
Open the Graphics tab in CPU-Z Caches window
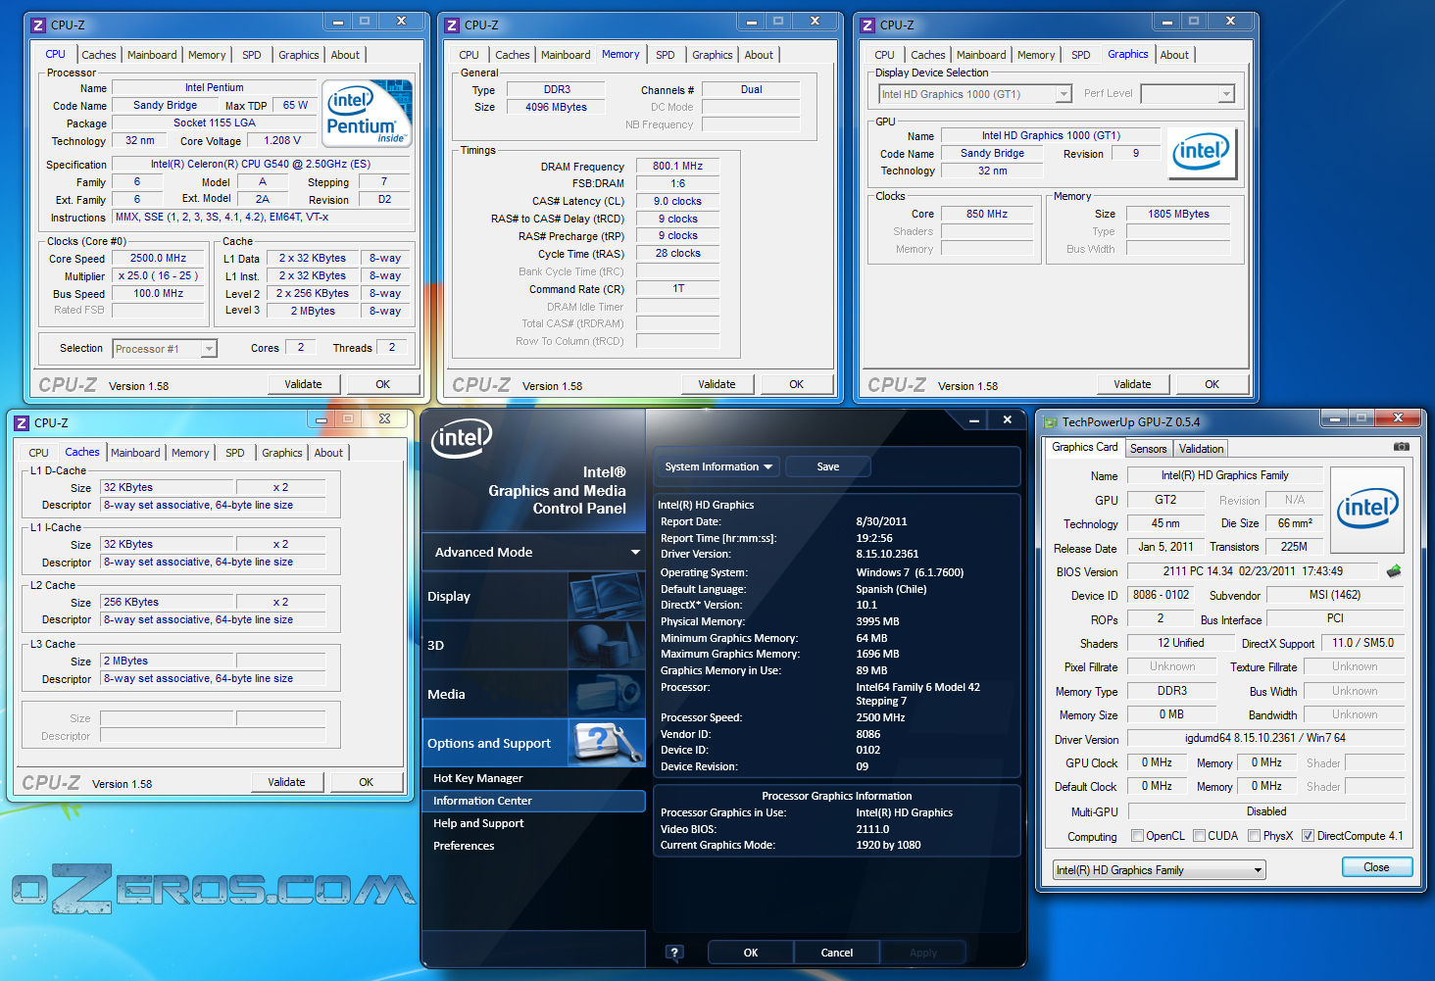pyautogui.click(x=282, y=453)
